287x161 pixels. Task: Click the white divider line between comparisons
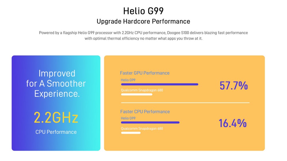(x=185, y=102)
